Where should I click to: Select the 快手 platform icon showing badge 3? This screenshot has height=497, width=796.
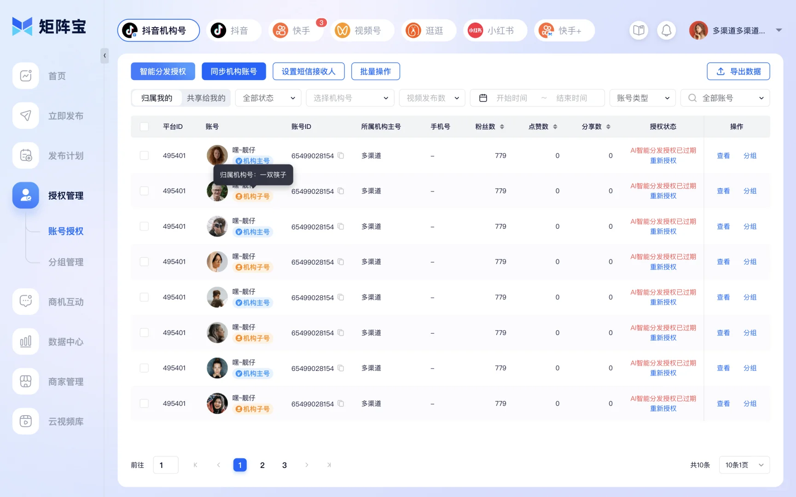coord(296,30)
